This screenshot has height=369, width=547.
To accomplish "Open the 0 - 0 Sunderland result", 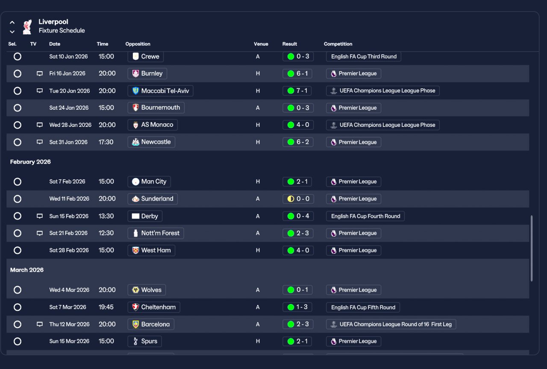I will click(x=298, y=199).
